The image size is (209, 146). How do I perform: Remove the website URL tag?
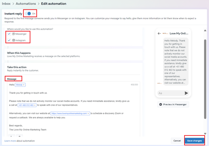(x=88, y=113)
